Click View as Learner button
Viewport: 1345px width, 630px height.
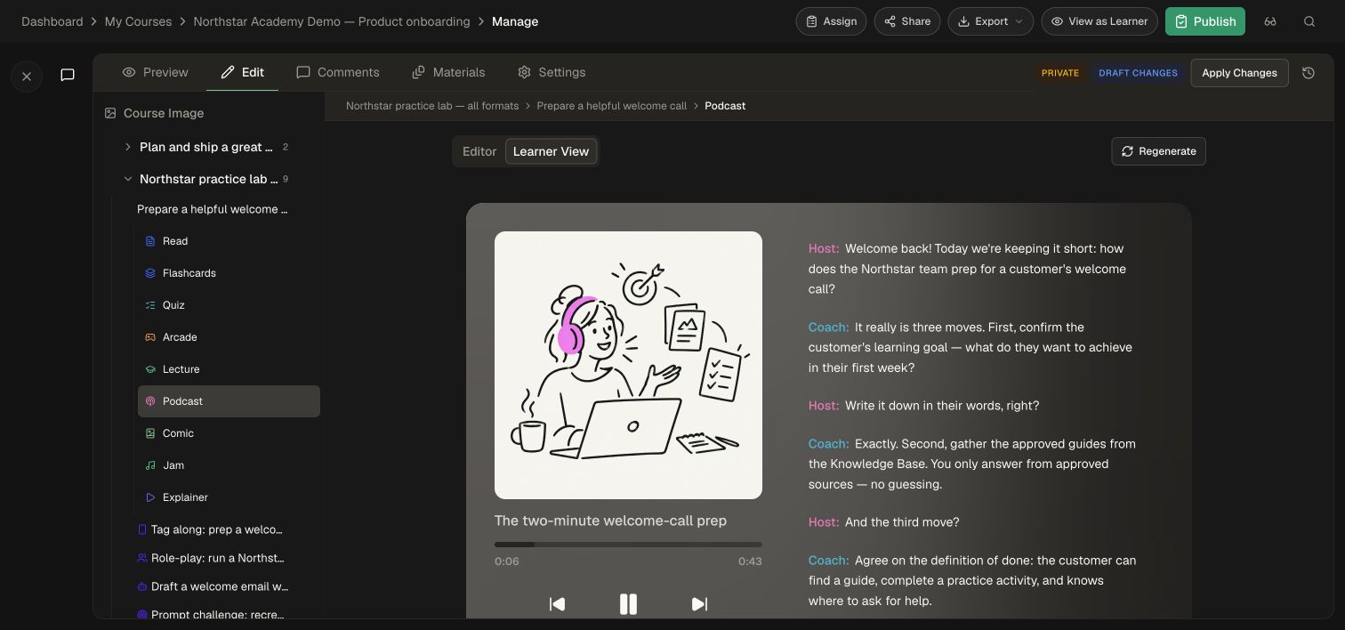click(x=1099, y=21)
